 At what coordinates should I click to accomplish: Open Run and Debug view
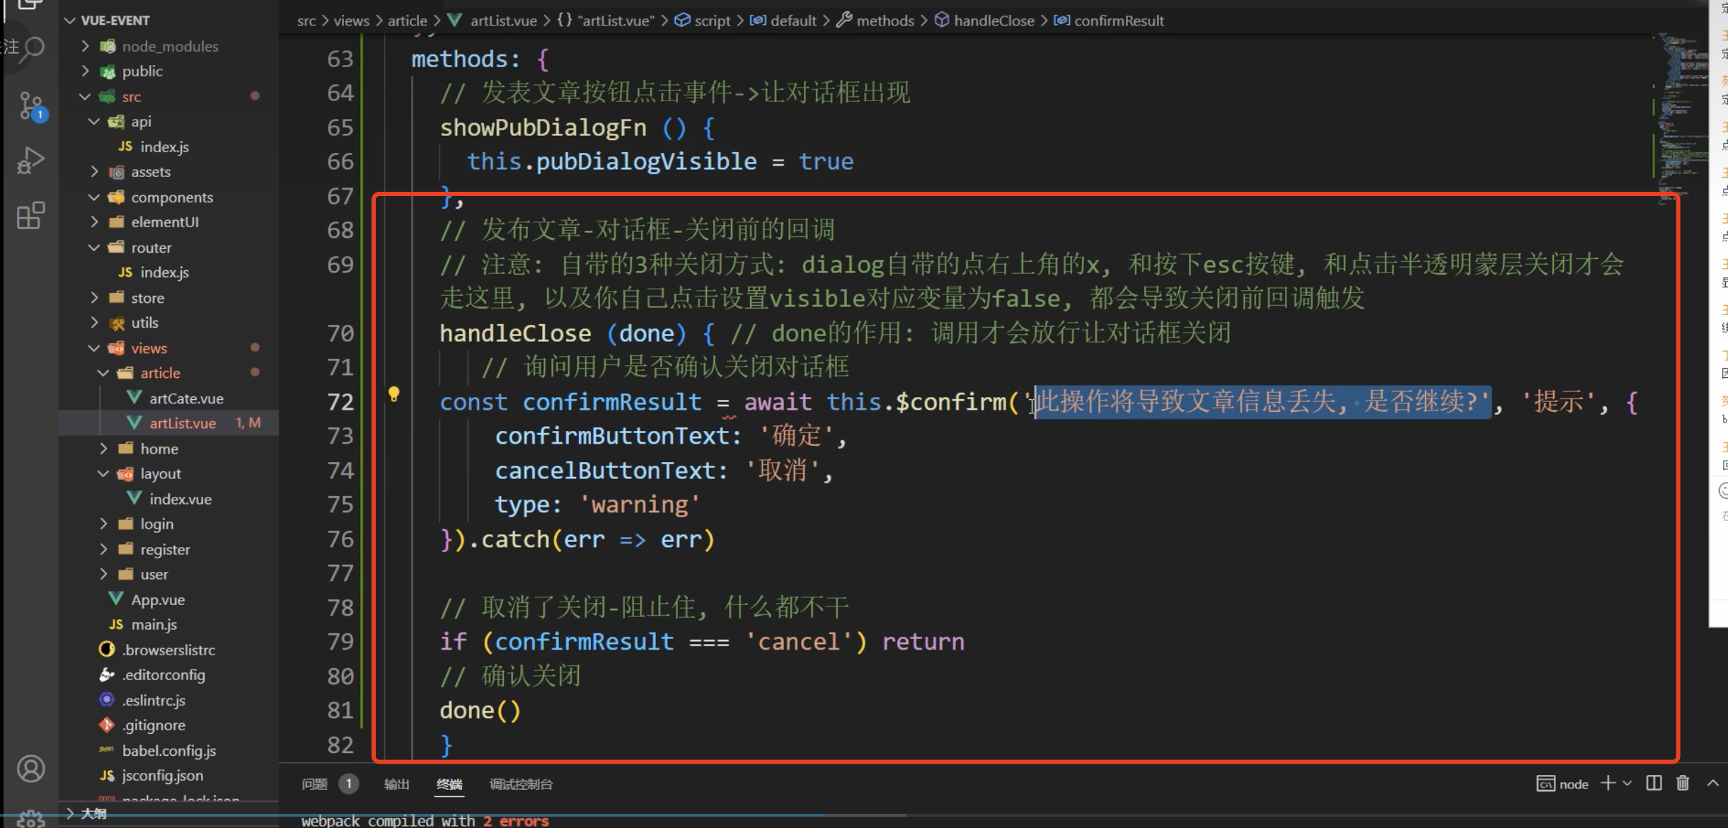point(31,161)
